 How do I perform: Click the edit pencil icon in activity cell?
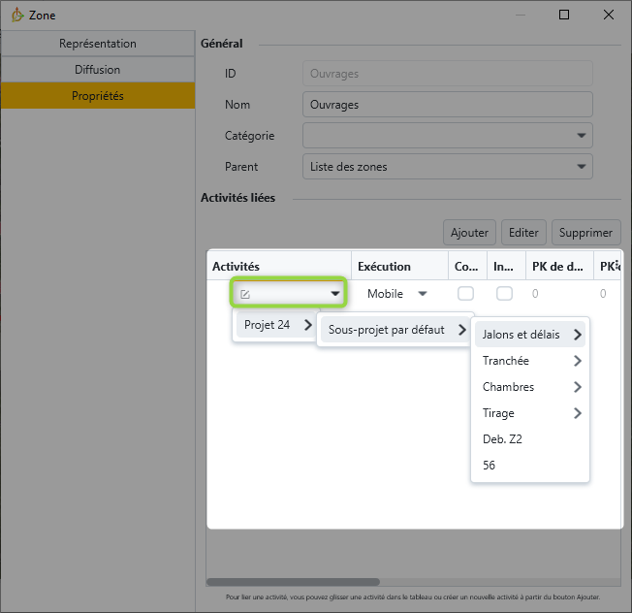pyautogui.click(x=245, y=294)
